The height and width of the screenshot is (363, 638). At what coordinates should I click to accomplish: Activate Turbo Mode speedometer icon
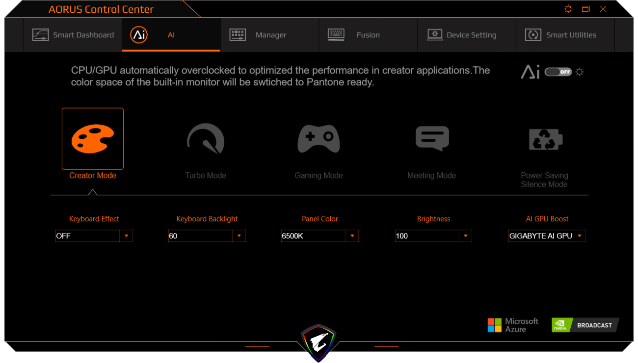point(206,139)
